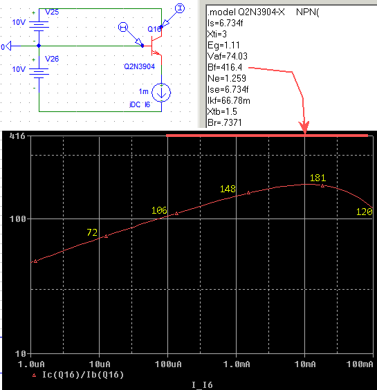Click the Vaf=74.03 parameter line

[228, 56]
